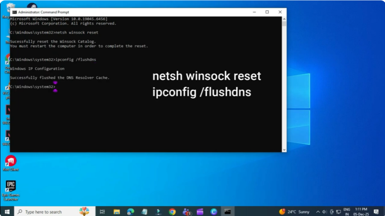This screenshot has width=385, height=216.
Task: Click the 'ipconfig /flushdns' command line
Action: tap(53, 60)
